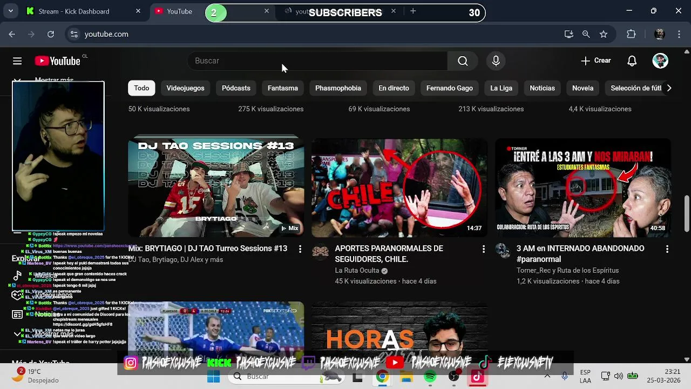Close the Stream - Kick Dashboard tab
Screen dimensions: 691x389
point(138,11)
